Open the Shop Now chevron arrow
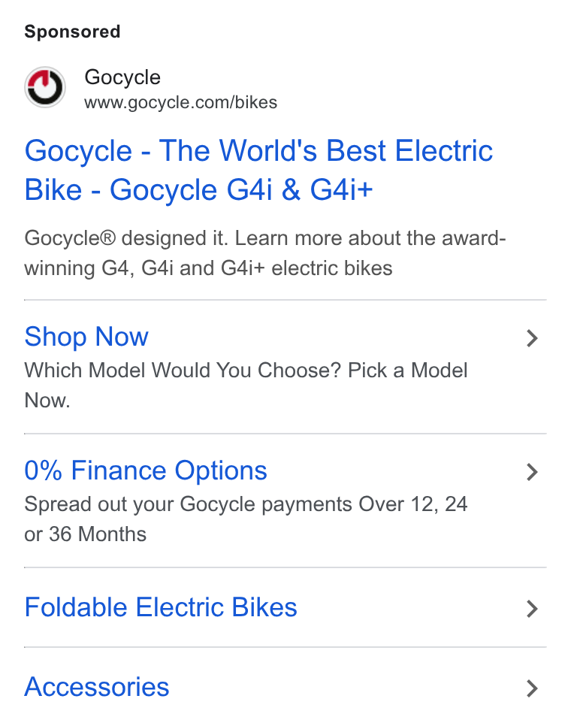The height and width of the screenshot is (726, 571). coord(532,338)
